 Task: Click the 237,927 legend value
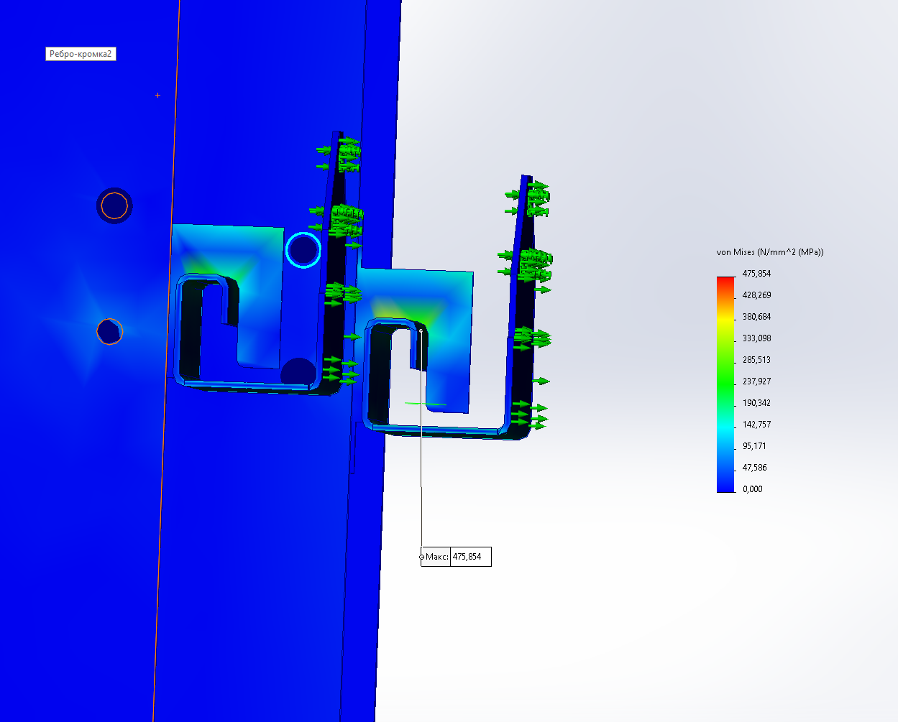756,381
